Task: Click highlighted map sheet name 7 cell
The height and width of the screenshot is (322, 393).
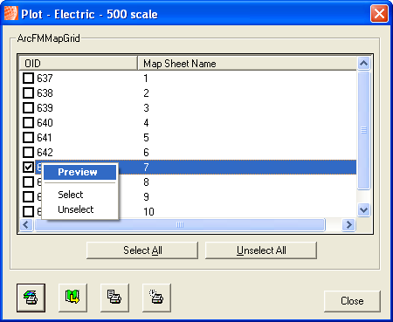Action: coord(146,167)
